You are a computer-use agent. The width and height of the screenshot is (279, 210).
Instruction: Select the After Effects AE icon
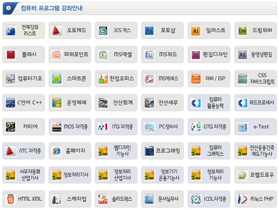pyautogui.click(x=243, y=55)
